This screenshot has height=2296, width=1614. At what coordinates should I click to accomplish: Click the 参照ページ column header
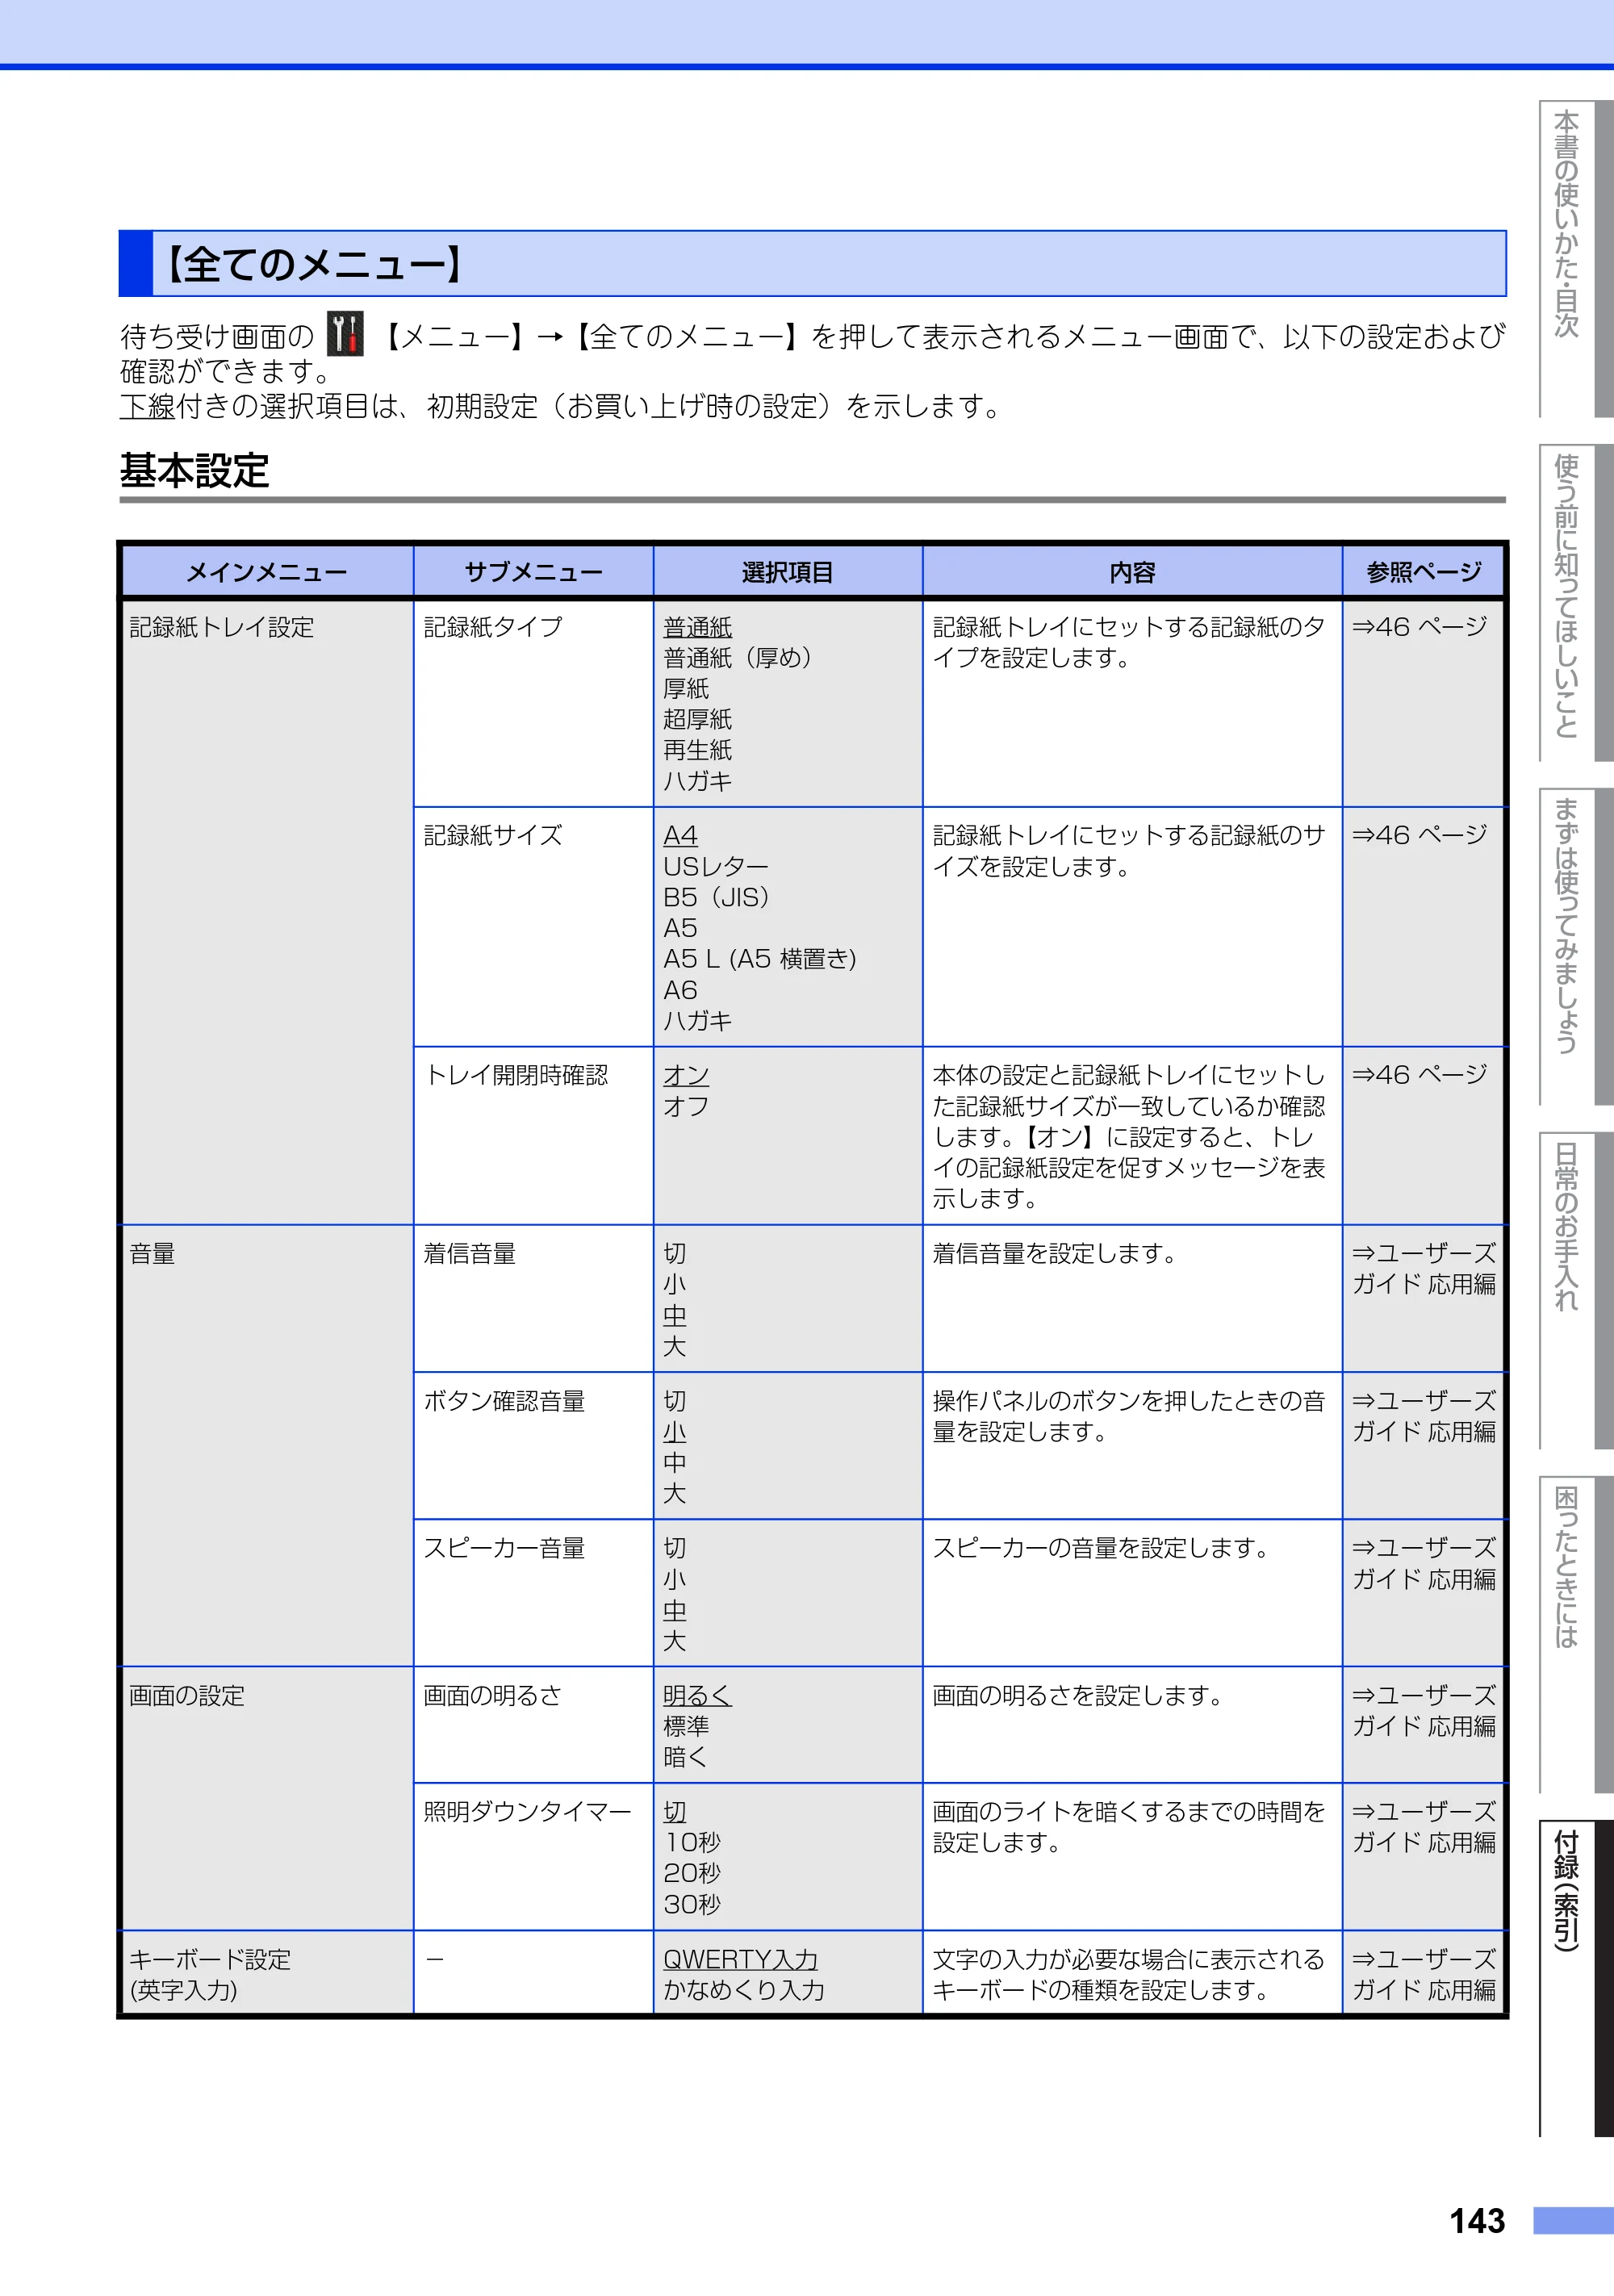coord(1424,572)
